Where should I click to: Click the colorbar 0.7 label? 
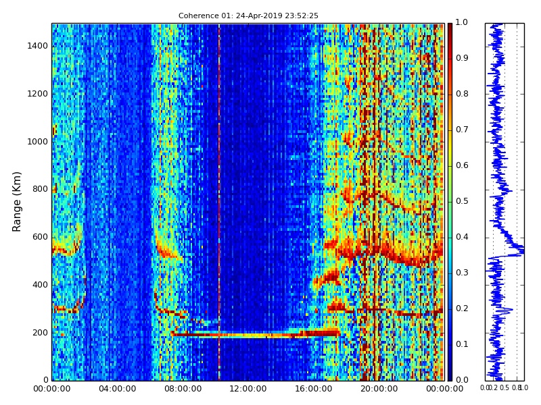click(462, 130)
